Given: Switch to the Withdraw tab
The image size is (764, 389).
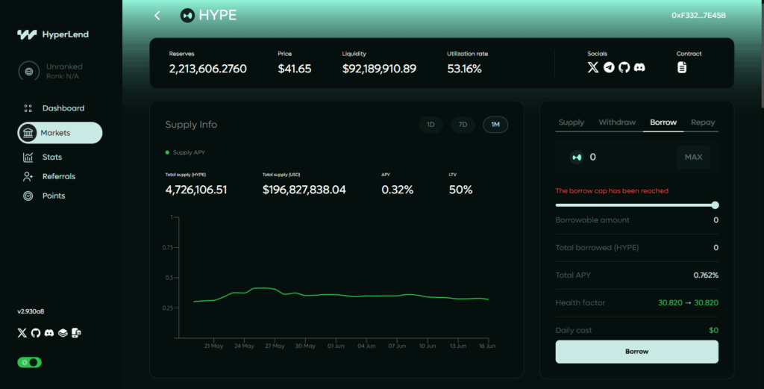Looking at the screenshot, I should (617, 122).
